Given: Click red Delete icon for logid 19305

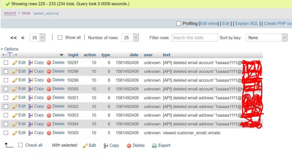Looking at the screenshot, I should point(49,133).
